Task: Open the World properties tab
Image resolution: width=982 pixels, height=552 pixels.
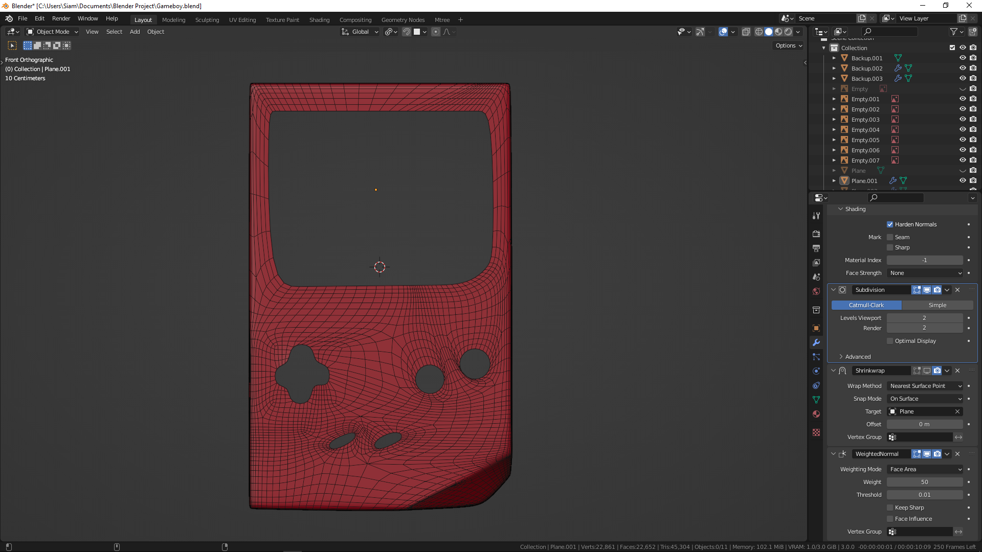Action: click(816, 291)
